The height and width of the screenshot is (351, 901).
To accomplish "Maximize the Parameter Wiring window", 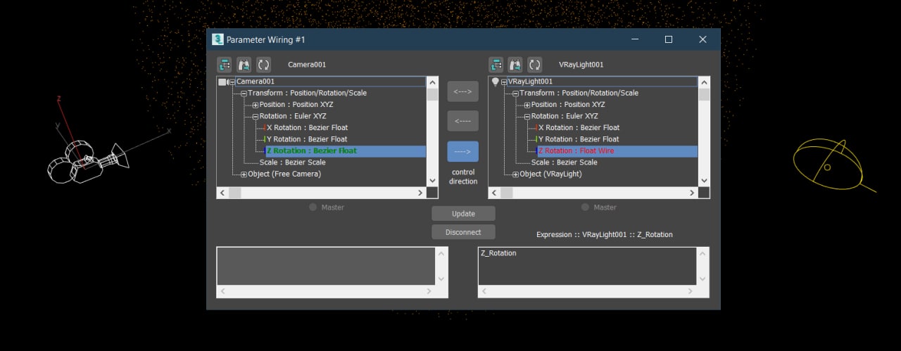I will click(669, 39).
